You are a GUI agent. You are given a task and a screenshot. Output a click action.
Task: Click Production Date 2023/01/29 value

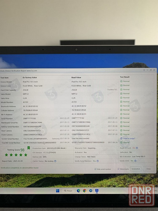click(56, 148)
